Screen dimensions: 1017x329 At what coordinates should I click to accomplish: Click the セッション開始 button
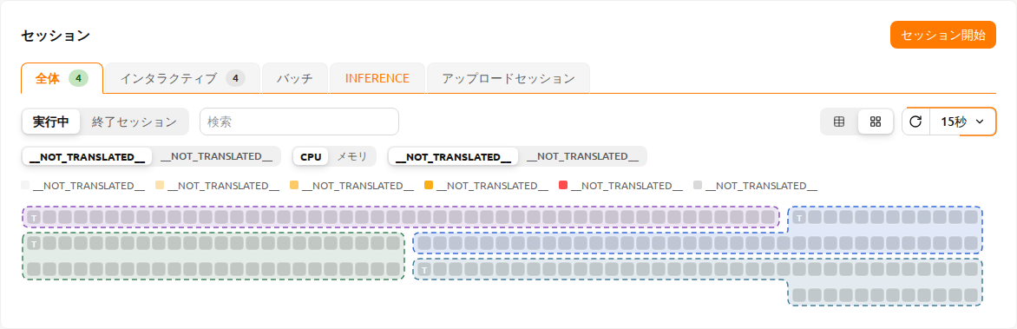(x=943, y=35)
